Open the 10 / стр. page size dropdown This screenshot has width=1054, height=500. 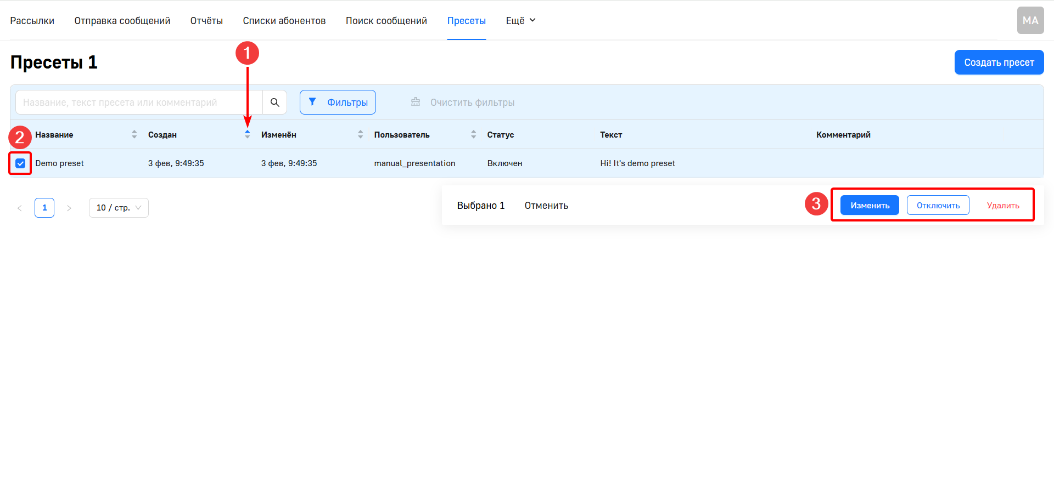tap(119, 208)
